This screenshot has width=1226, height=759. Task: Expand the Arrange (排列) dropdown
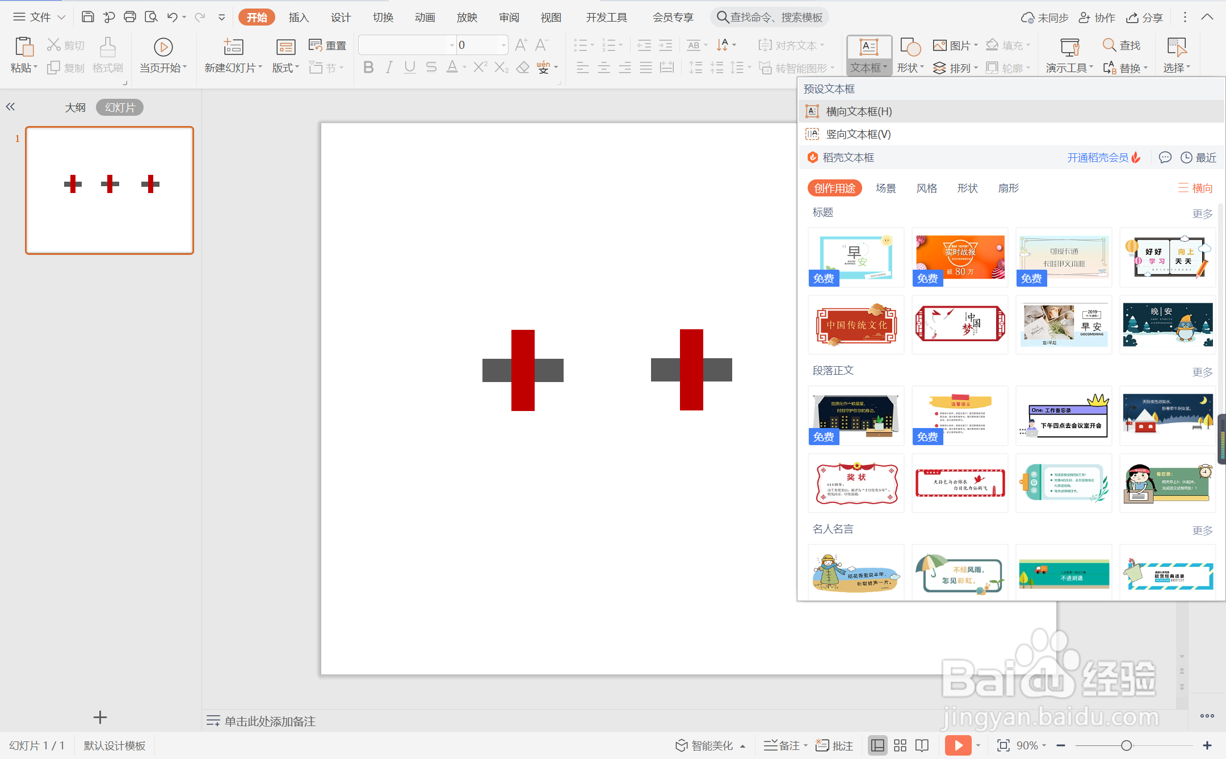[x=976, y=68]
